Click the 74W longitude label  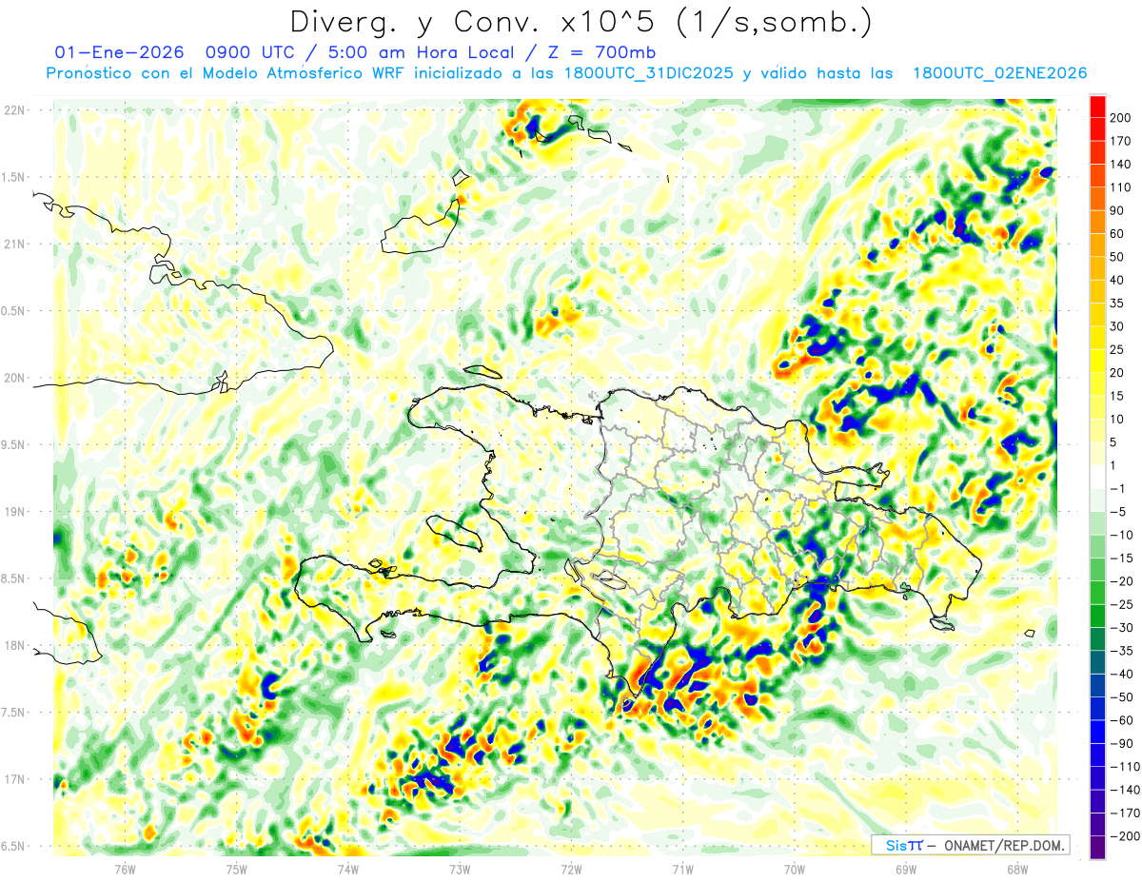point(348,869)
